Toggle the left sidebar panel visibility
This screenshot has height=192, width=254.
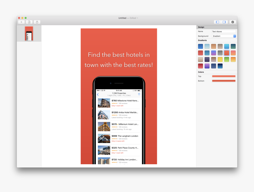(217, 22)
